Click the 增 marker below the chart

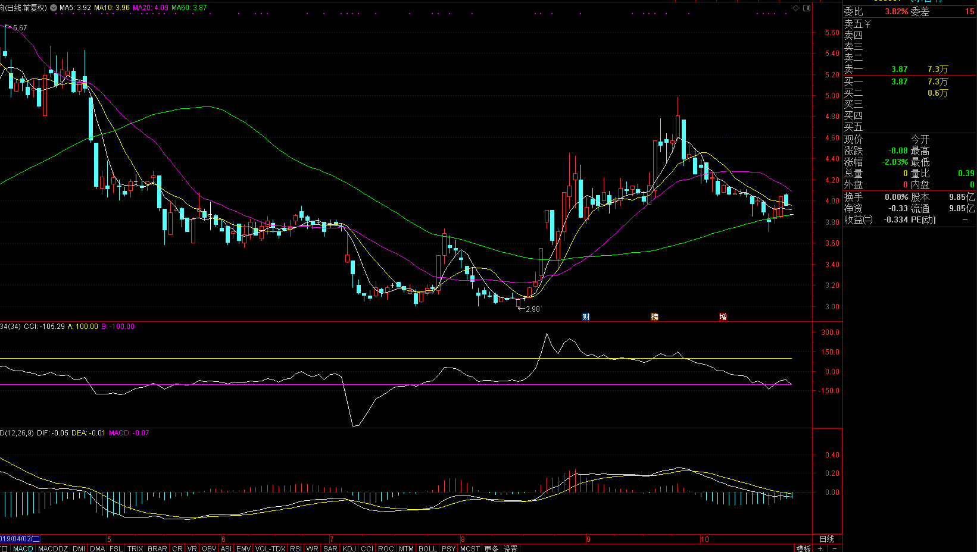pyautogui.click(x=723, y=316)
